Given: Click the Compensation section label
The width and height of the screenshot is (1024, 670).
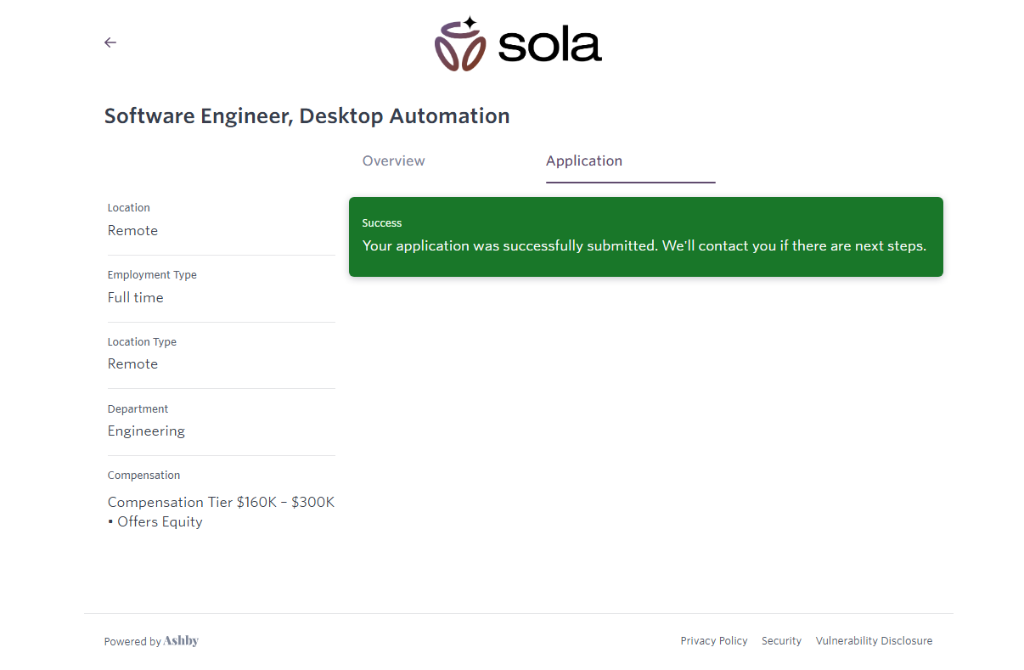Looking at the screenshot, I should coord(143,476).
